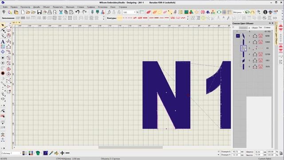Click navy color 1 swatch in list
The width and height of the screenshot is (284, 160).
238,36
